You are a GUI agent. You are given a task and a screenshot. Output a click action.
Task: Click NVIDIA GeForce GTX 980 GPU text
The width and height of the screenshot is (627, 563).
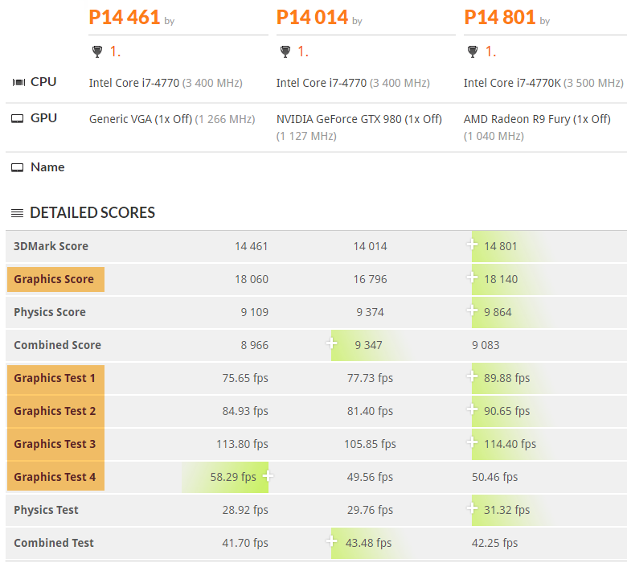[359, 119]
